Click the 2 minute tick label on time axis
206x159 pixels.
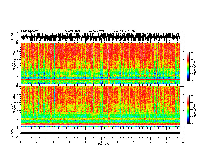coord(53,142)
